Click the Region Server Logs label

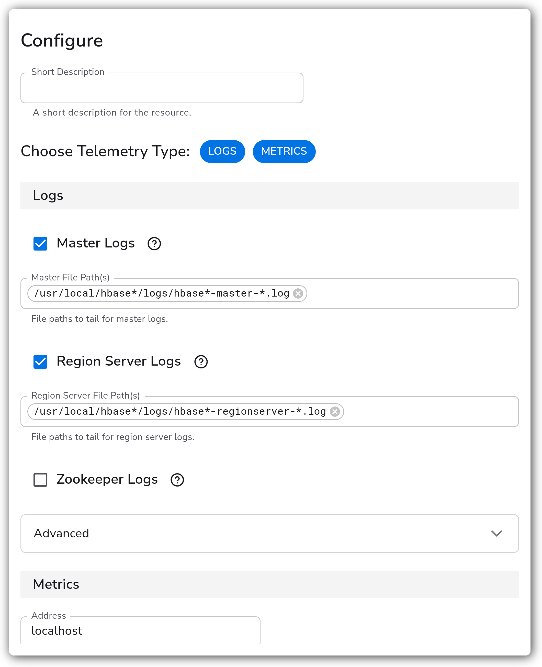(119, 361)
